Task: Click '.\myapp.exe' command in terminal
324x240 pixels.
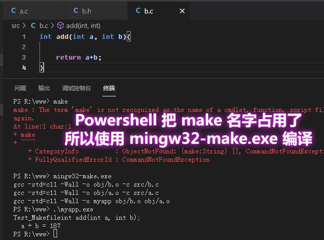Action: (73, 209)
